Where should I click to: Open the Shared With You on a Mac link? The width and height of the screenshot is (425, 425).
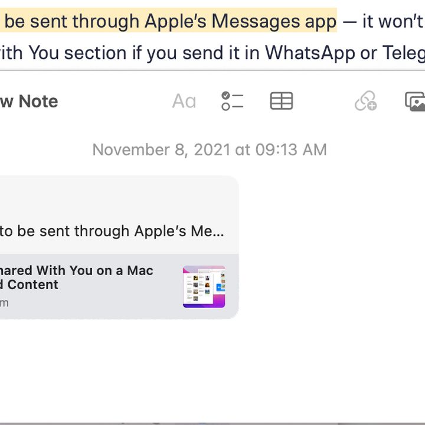77,277
